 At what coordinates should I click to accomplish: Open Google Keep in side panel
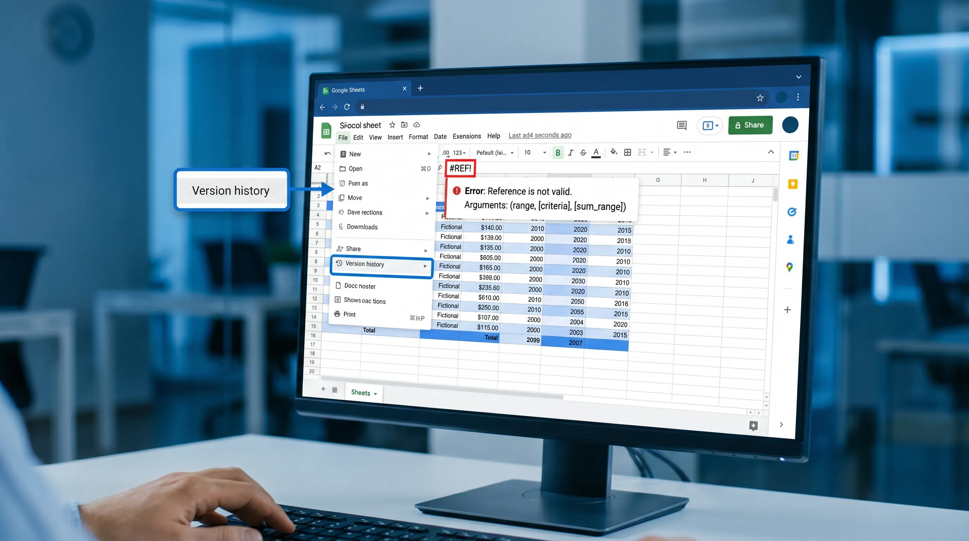click(793, 184)
